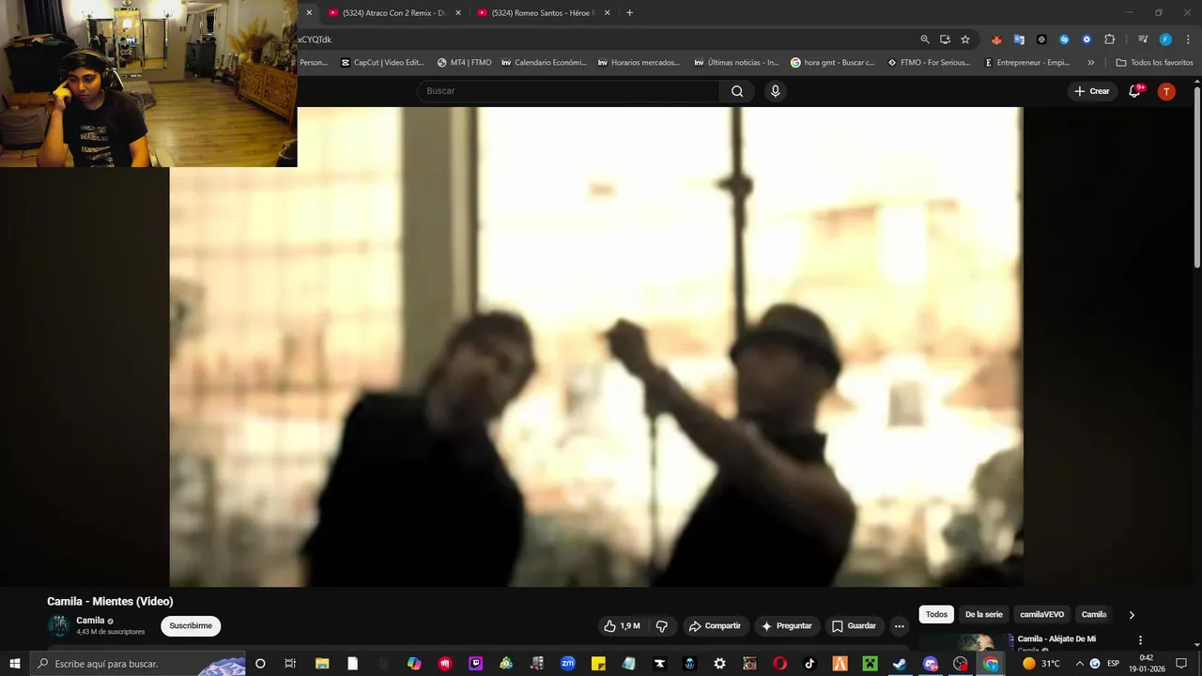The image size is (1202, 676).
Task: Open Camila channel name link
Action: [90, 621]
